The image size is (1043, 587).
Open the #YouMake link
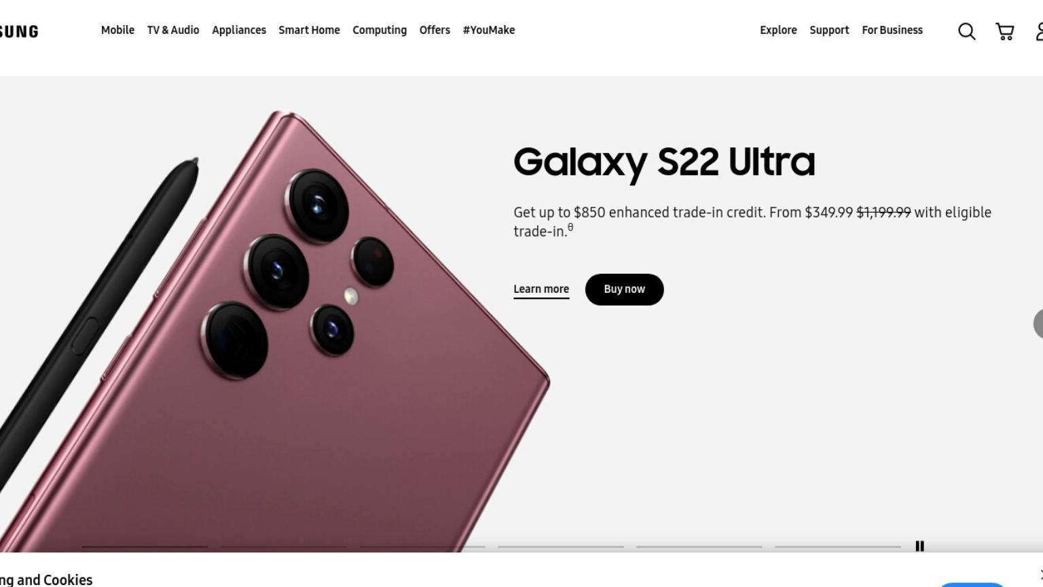(x=489, y=30)
